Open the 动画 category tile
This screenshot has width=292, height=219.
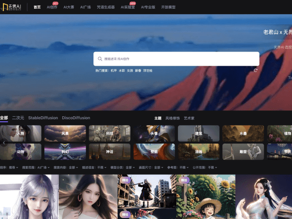[199, 151]
